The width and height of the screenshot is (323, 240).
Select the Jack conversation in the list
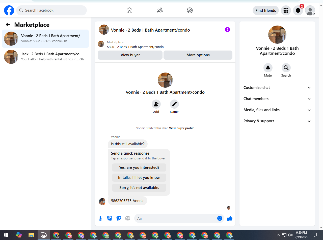pyautogui.click(x=45, y=57)
